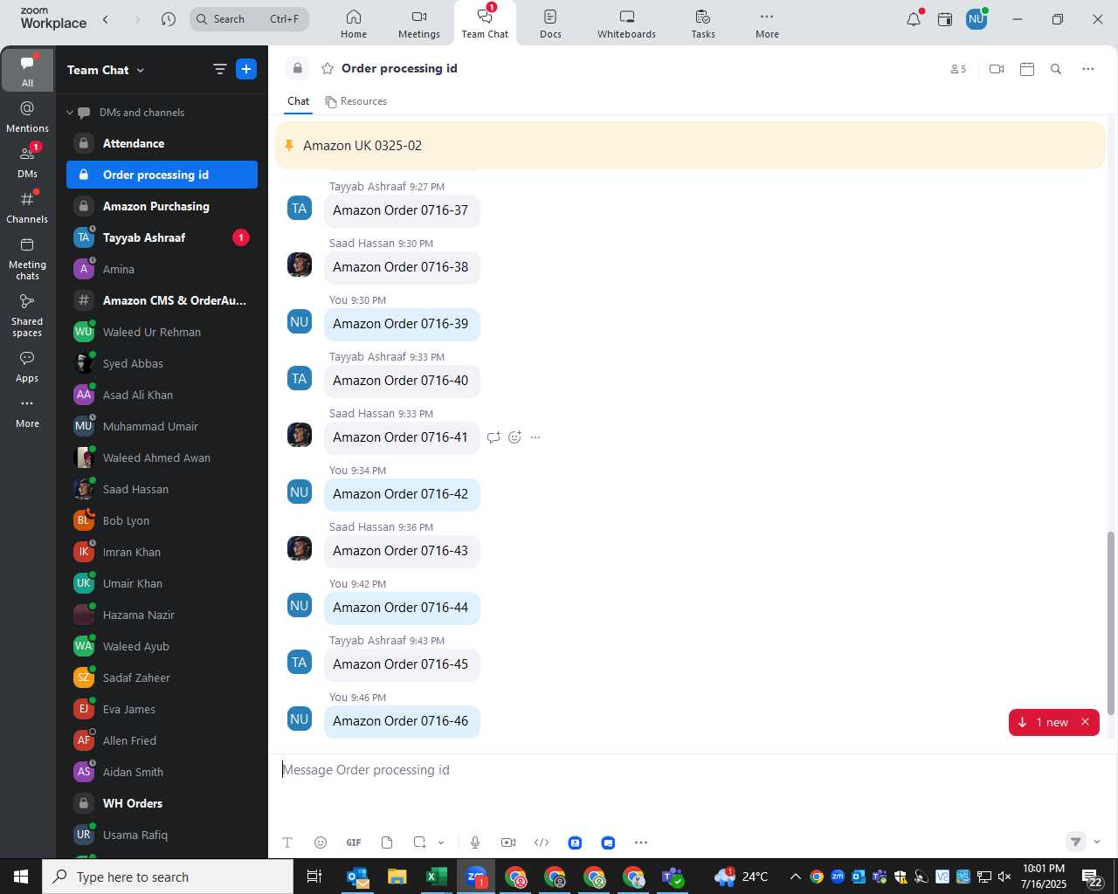Open Outlook from the taskbar
Image resolution: width=1118 pixels, height=894 pixels.
tap(358, 877)
